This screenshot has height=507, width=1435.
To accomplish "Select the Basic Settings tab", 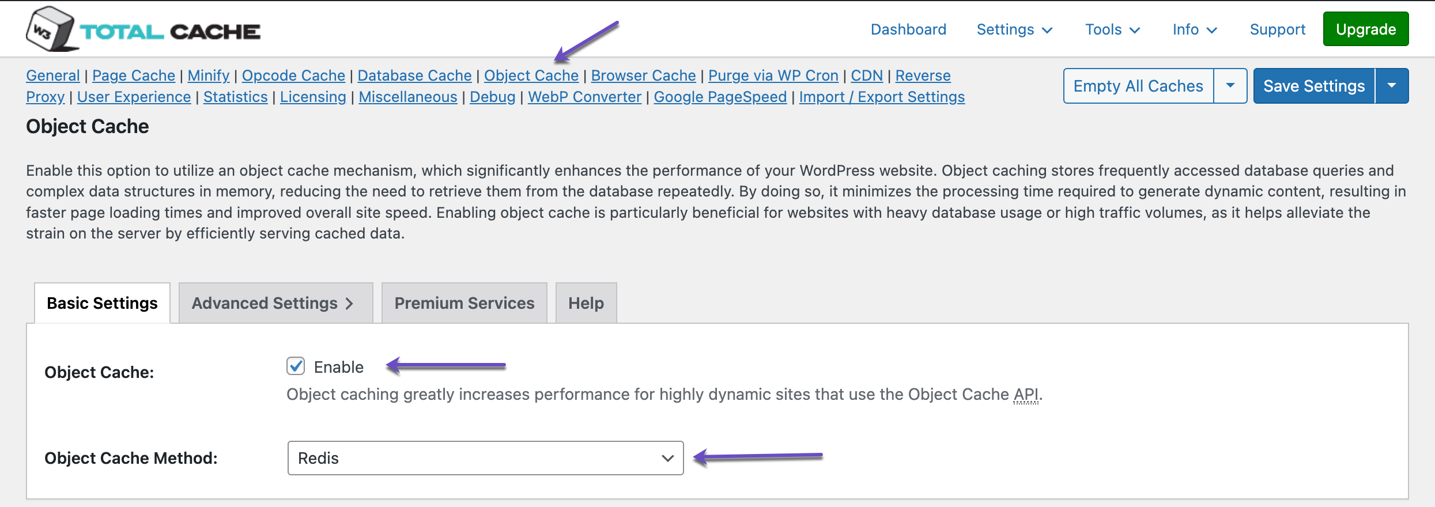I will (102, 303).
